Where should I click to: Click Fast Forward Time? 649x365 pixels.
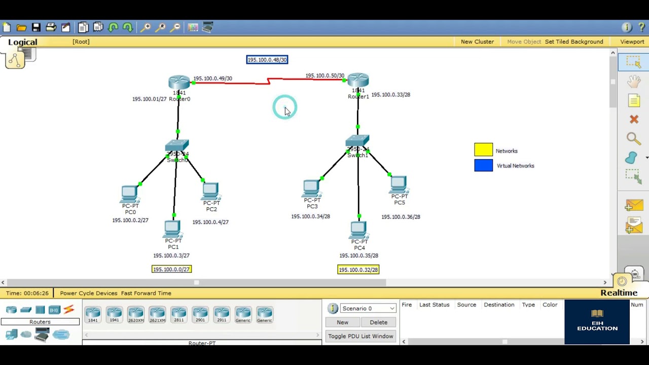click(x=146, y=293)
